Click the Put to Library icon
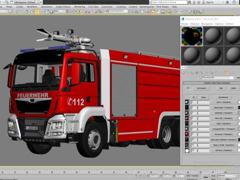The image size is (240, 180). [x=211, y=73]
